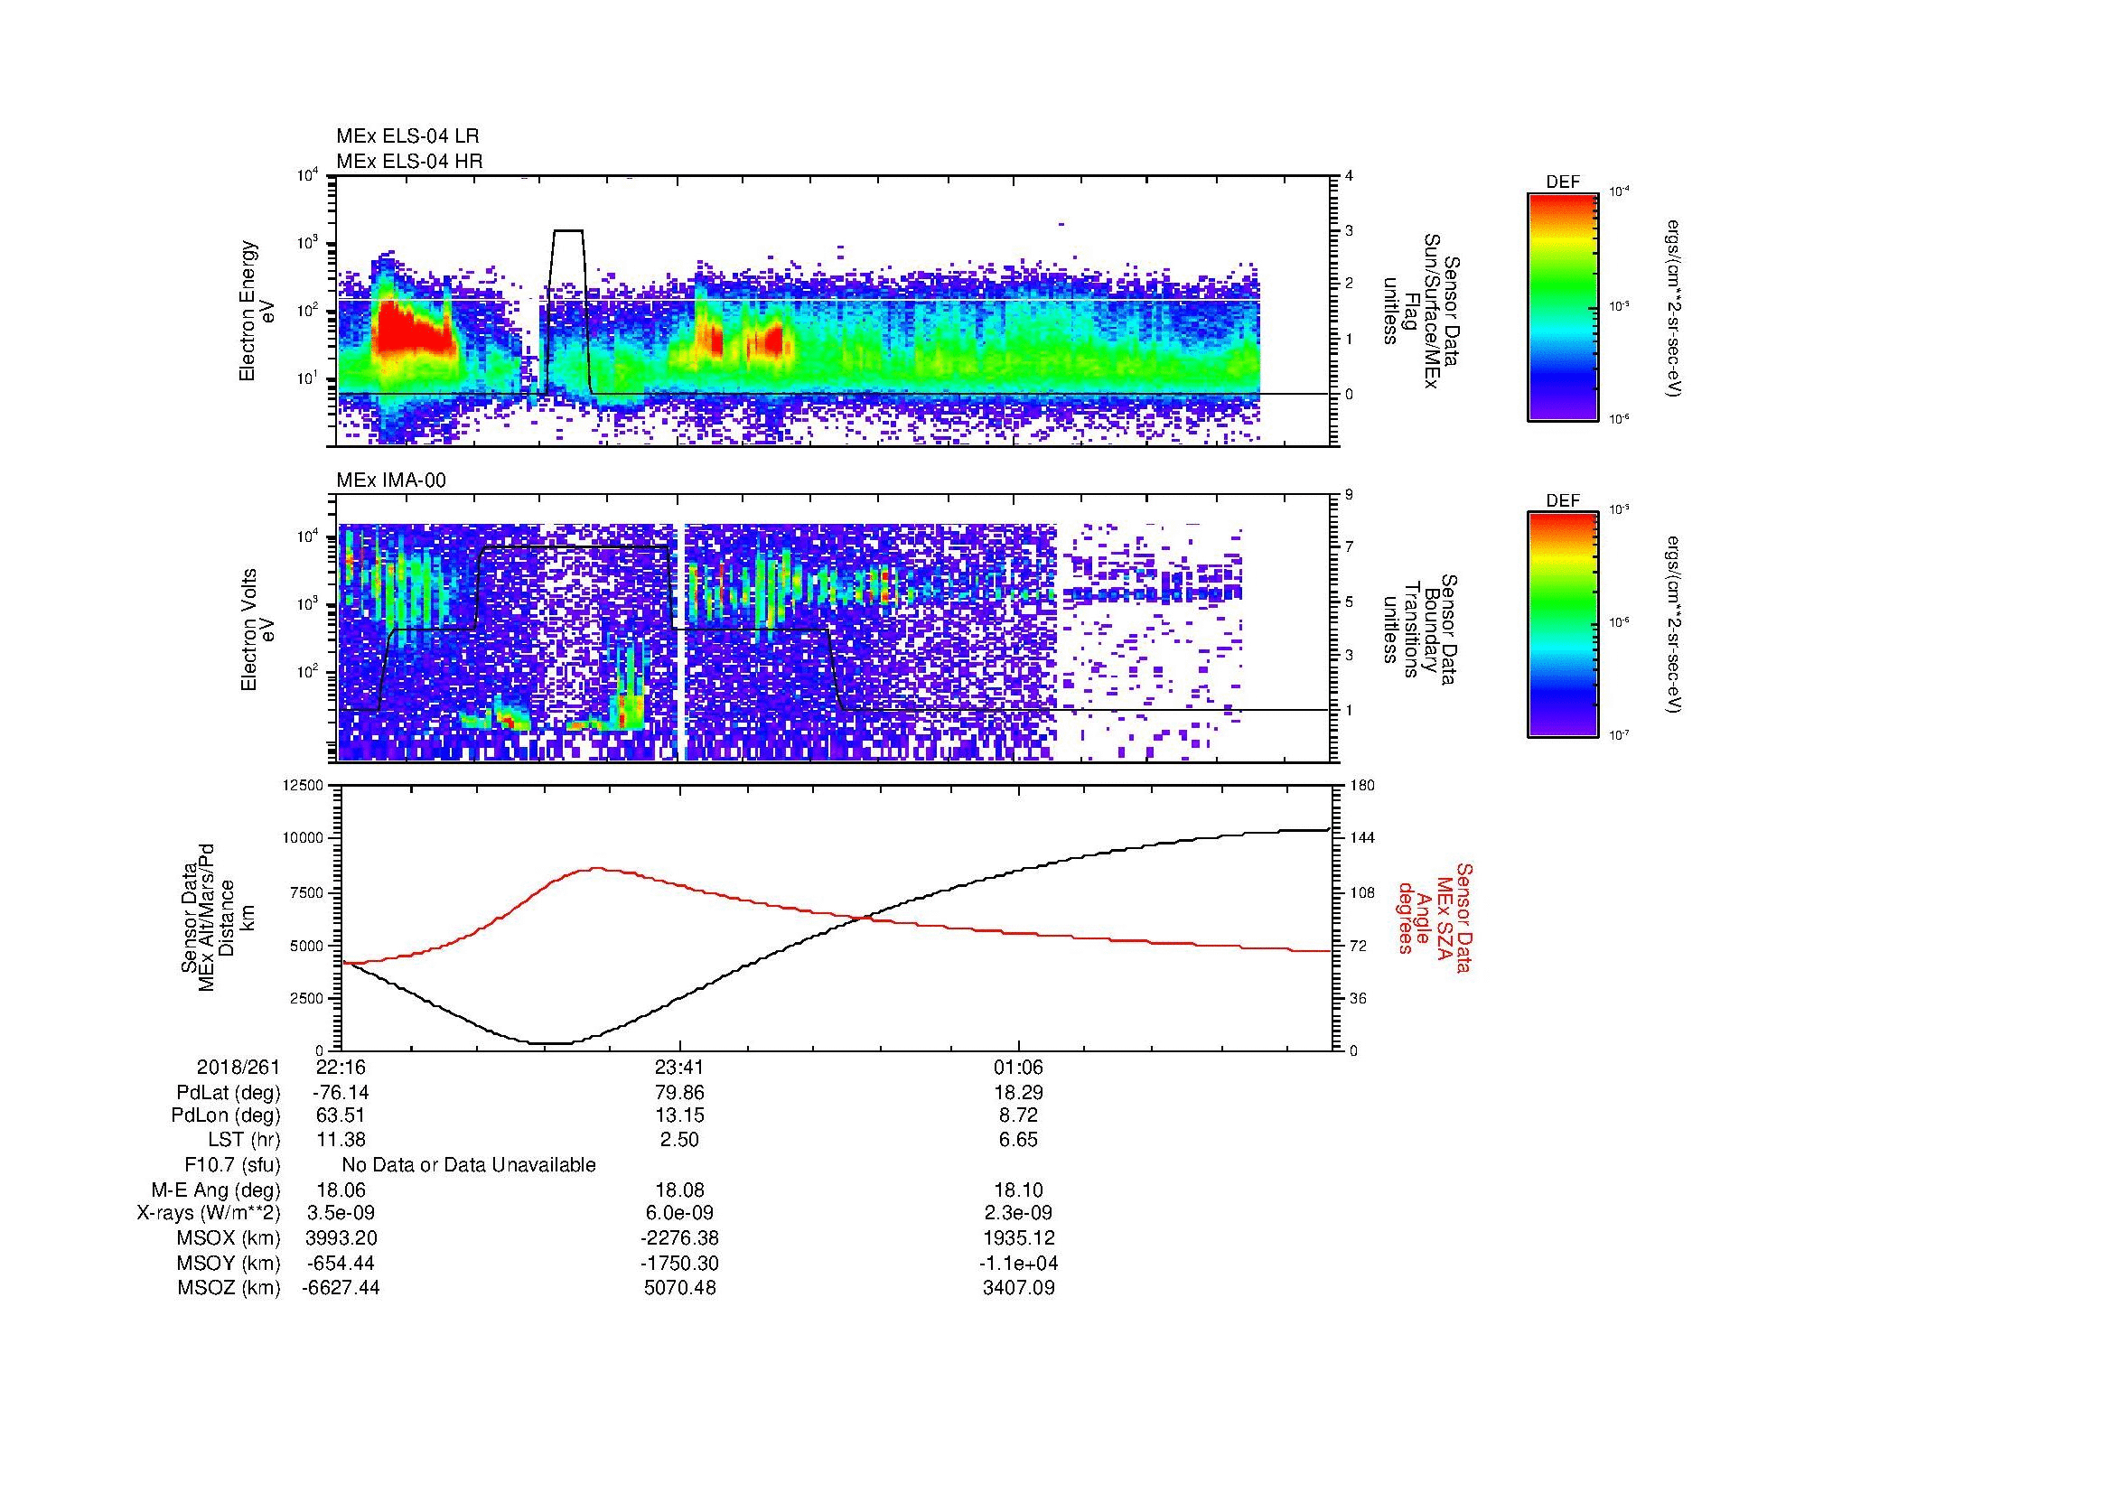The image size is (2113, 1493).
Task: Select the 'MSOX (km)' row label
Action: 229,1238
